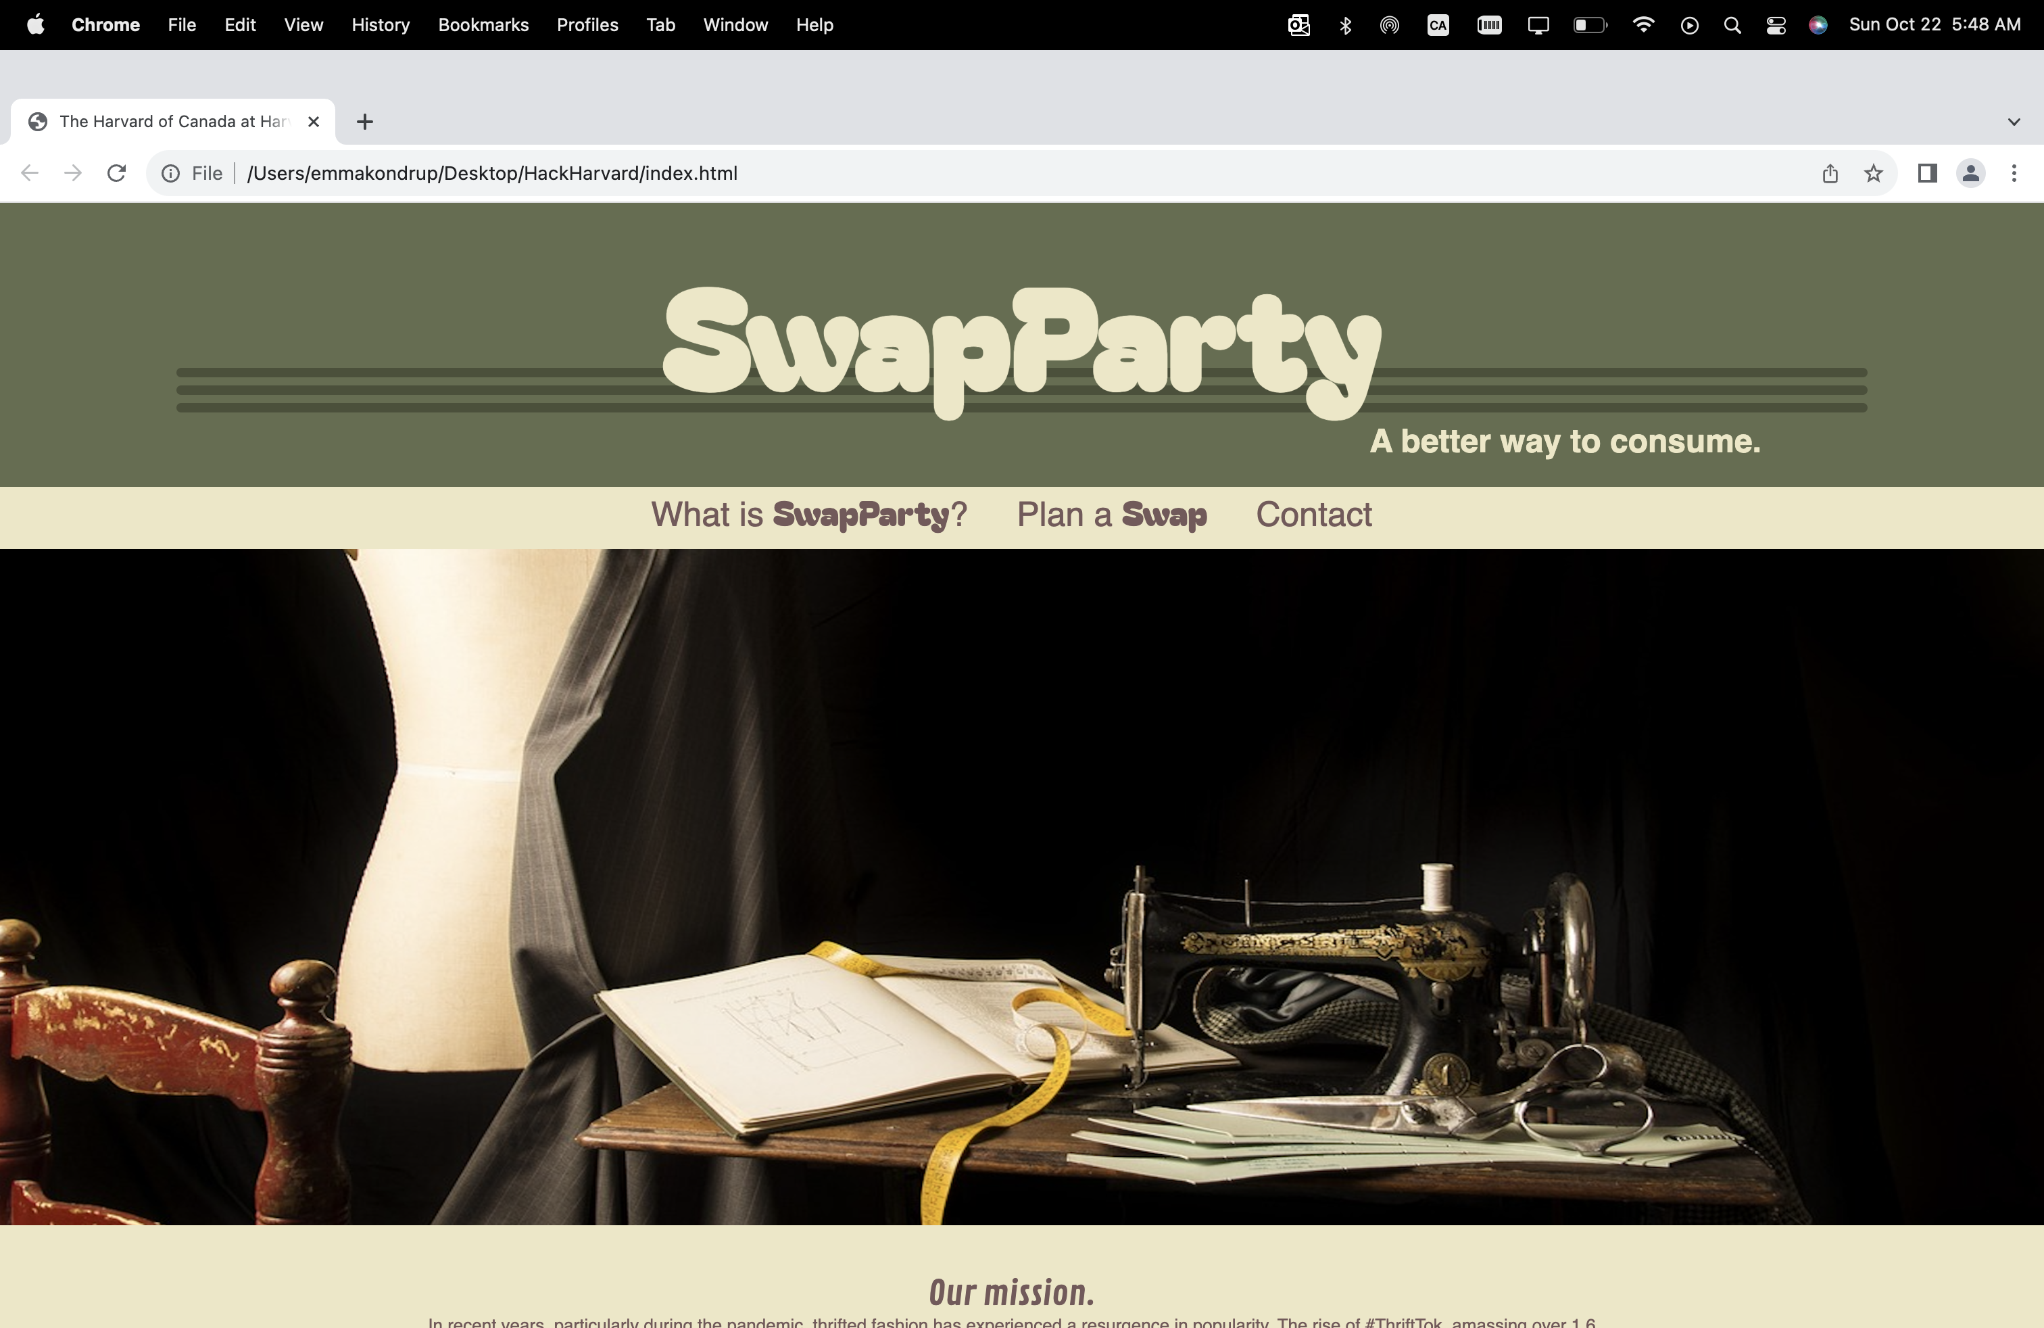Reload the page with the refresh icon
Viewport: 2044px width, 1328px height.
pos(117,174)
